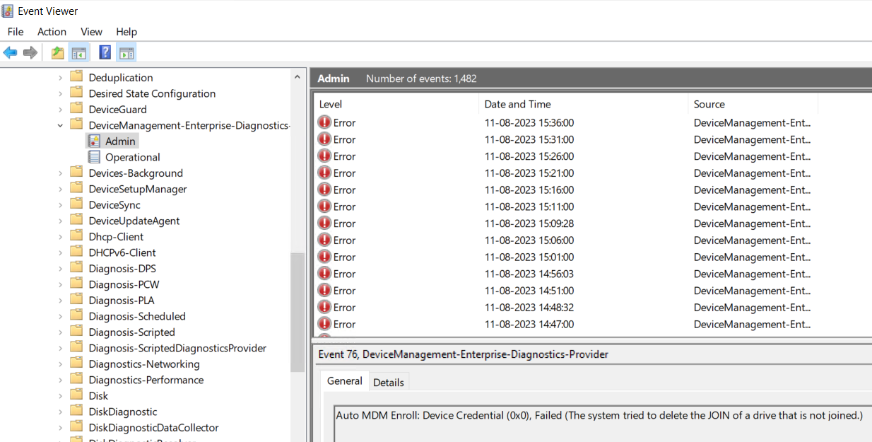The width and height of the screenshot is (872, 442).
Task: Open the View menu
Action: (91, 32)
